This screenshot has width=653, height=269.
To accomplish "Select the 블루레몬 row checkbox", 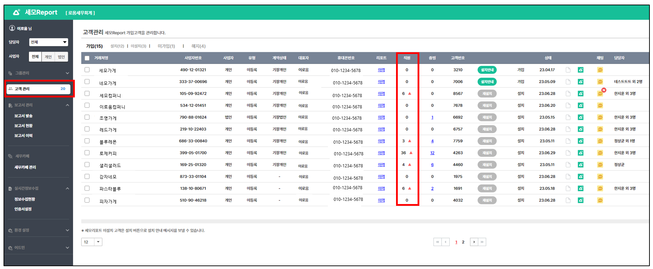I will 87,141.
